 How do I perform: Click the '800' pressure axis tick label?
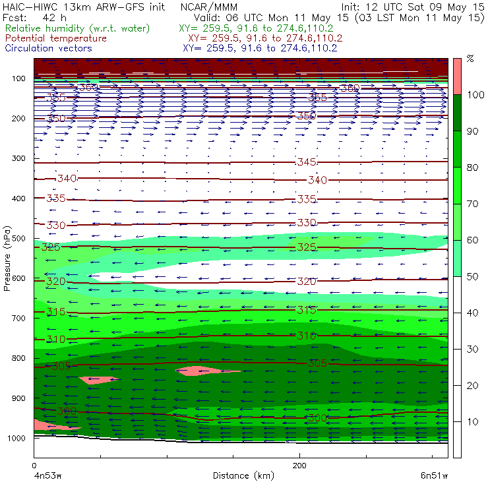(18, 358)
